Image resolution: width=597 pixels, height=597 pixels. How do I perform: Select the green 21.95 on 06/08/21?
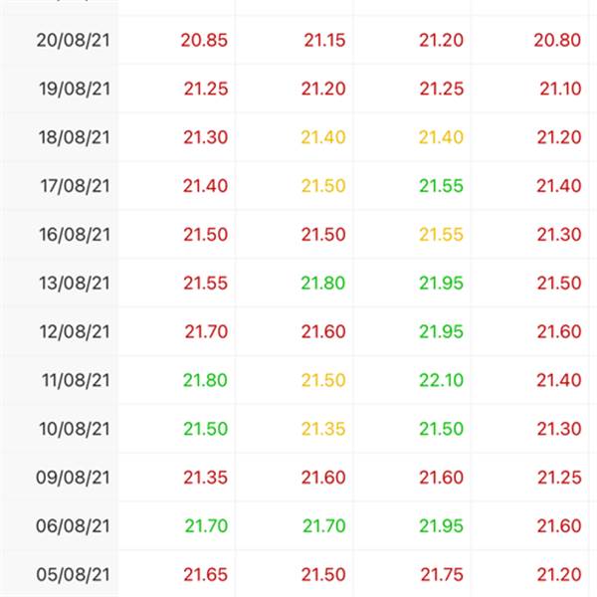click(441, 526)
